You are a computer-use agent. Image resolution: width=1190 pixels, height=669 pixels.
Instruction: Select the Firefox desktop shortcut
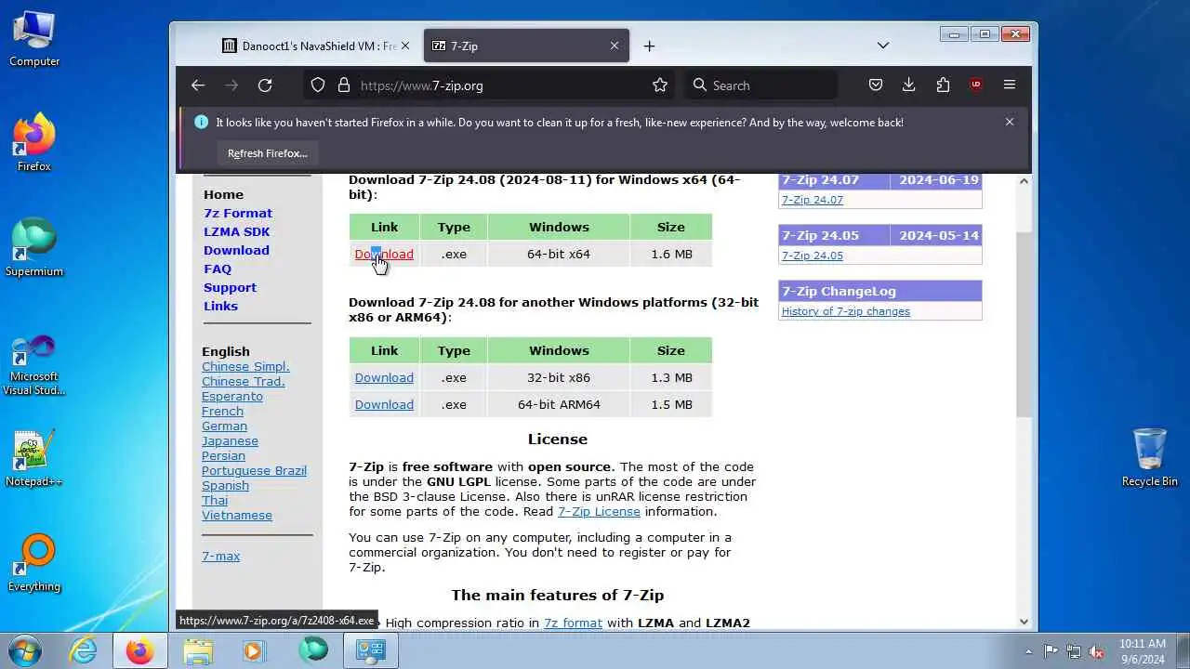tap(34, 143)
